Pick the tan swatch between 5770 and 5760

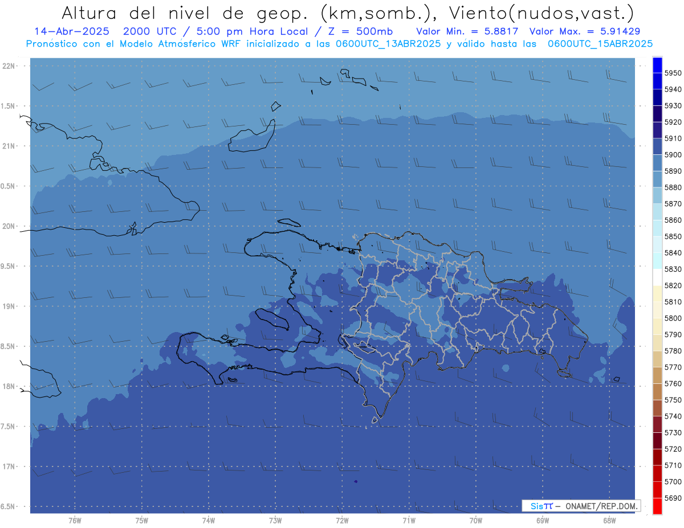(x=657, y=375)
